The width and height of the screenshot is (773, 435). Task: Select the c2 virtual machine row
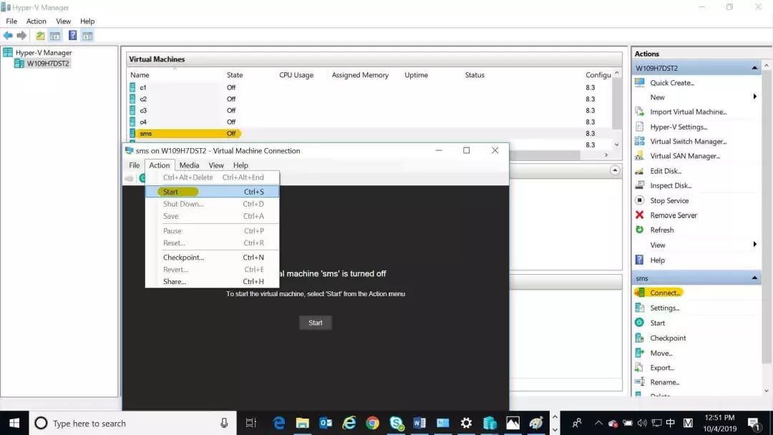click(370, 99)
